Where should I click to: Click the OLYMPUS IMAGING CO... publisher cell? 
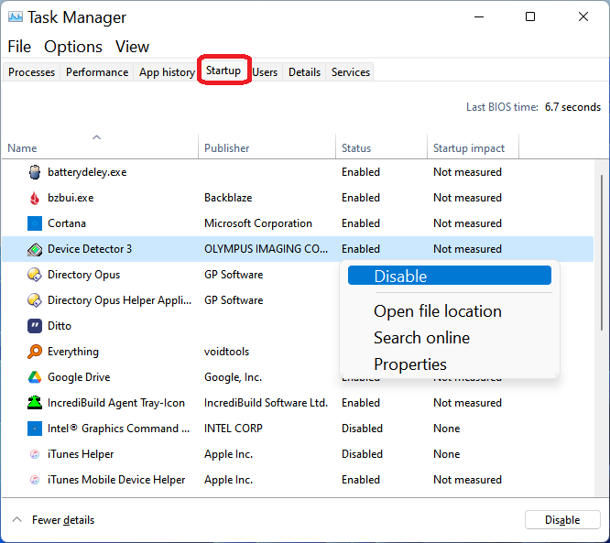point(266,249)
